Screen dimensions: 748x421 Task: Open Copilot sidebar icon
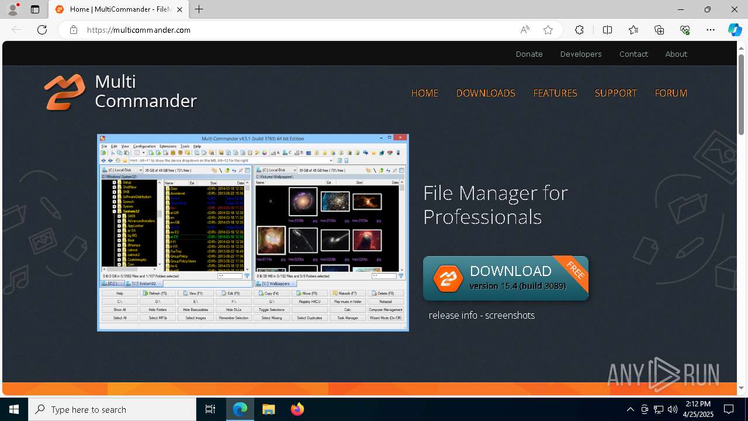click(735, 30)
